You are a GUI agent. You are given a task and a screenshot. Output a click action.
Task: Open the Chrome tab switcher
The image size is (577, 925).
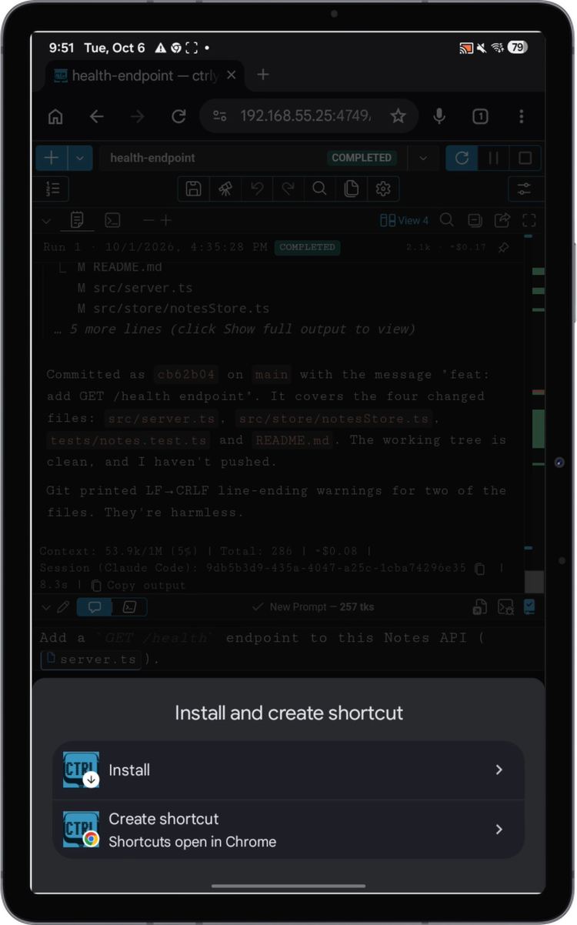click(480, 116)
